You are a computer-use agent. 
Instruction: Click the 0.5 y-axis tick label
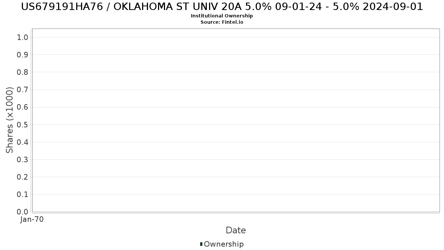click(23, 124)
